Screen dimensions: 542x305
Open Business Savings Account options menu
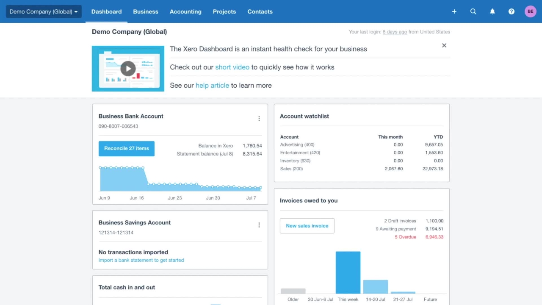pos(259,225)
